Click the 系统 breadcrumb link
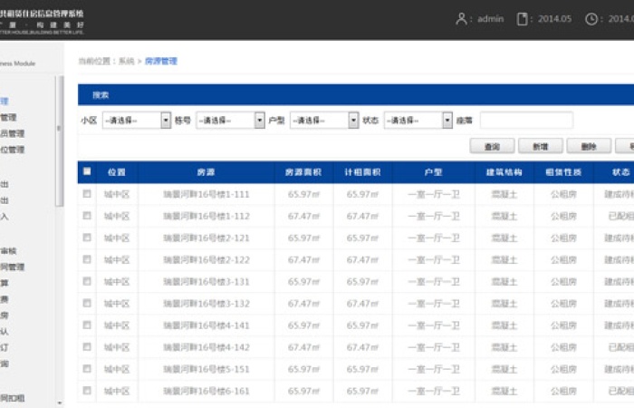The height and width of the screenshot is (408, 634). click(x=127, y=61)
